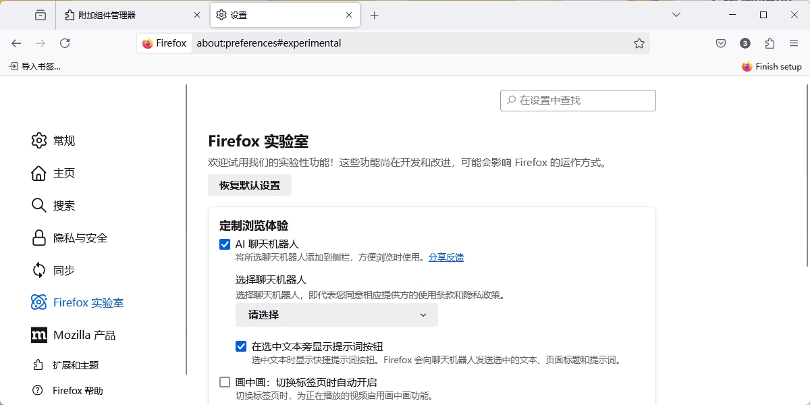Open the application hamburger menu
Image resolution: width=810 pixels, height=405 pixels.
pyautogui.click(x=794, y=43)
